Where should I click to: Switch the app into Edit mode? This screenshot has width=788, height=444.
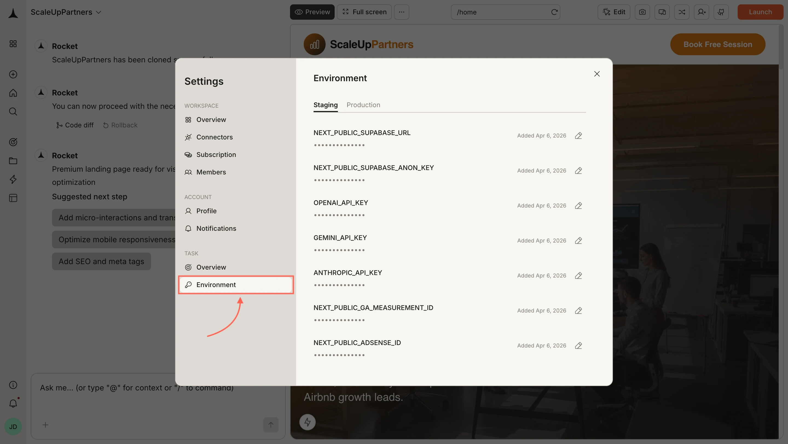[x=614, y=12]
